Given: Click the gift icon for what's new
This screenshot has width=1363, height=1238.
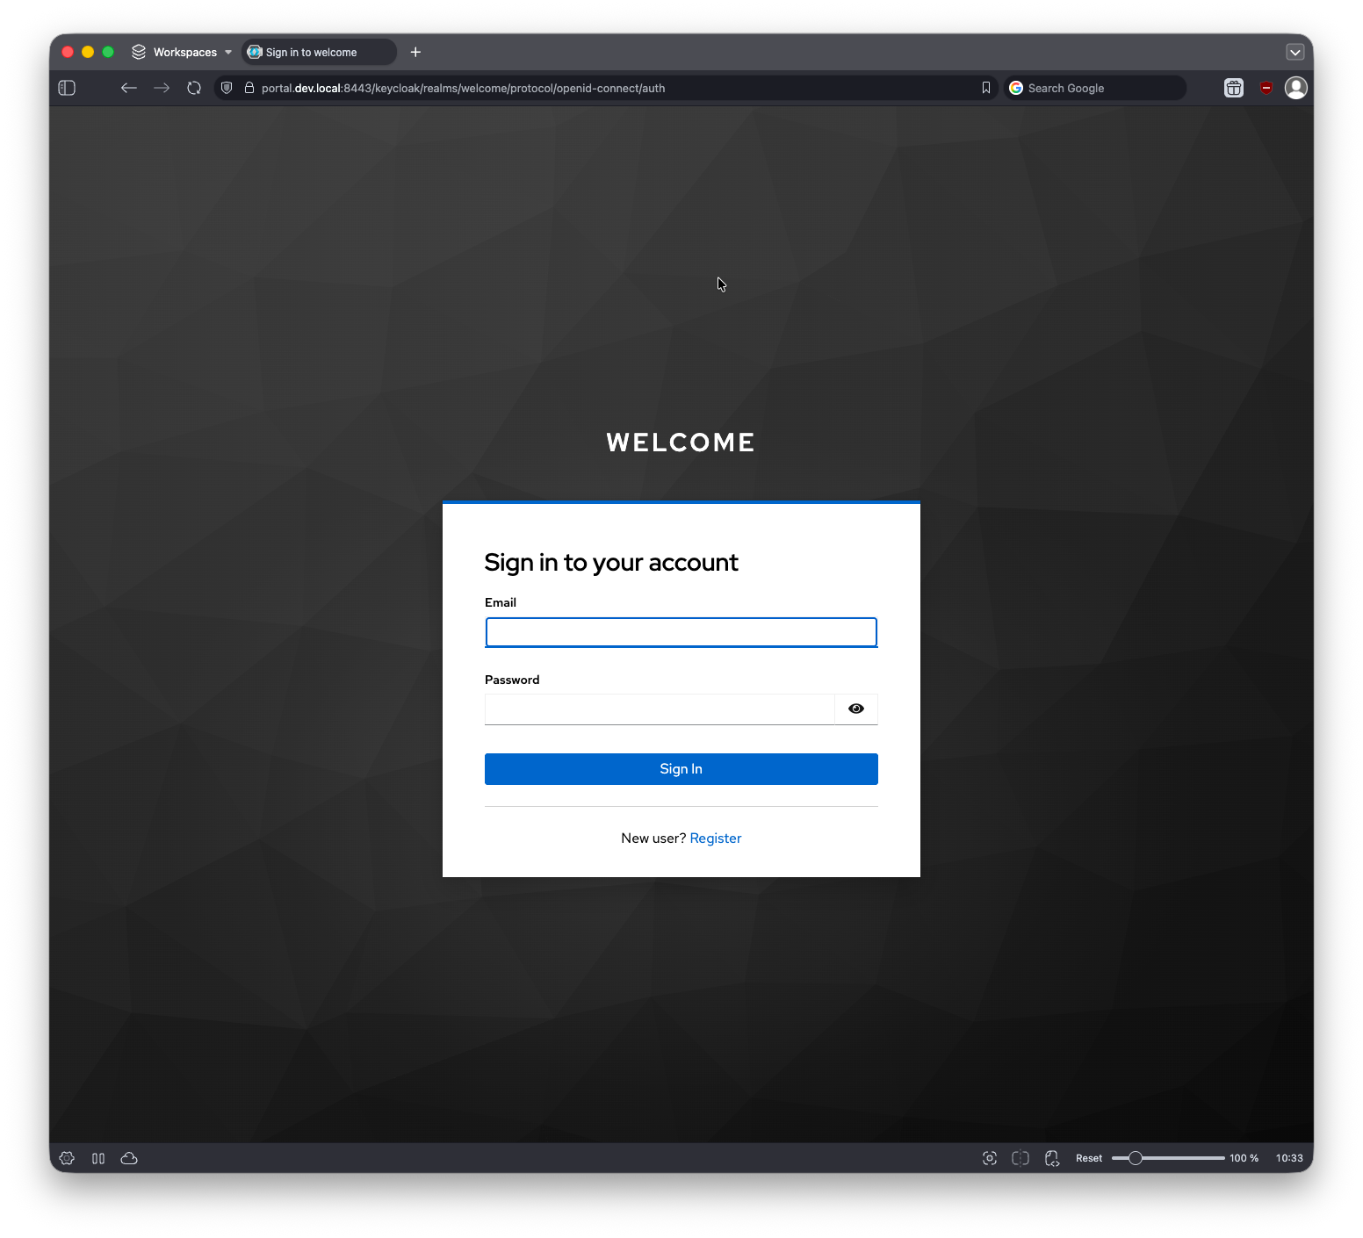Looking at the screenshot, I should coord(1233,88).
